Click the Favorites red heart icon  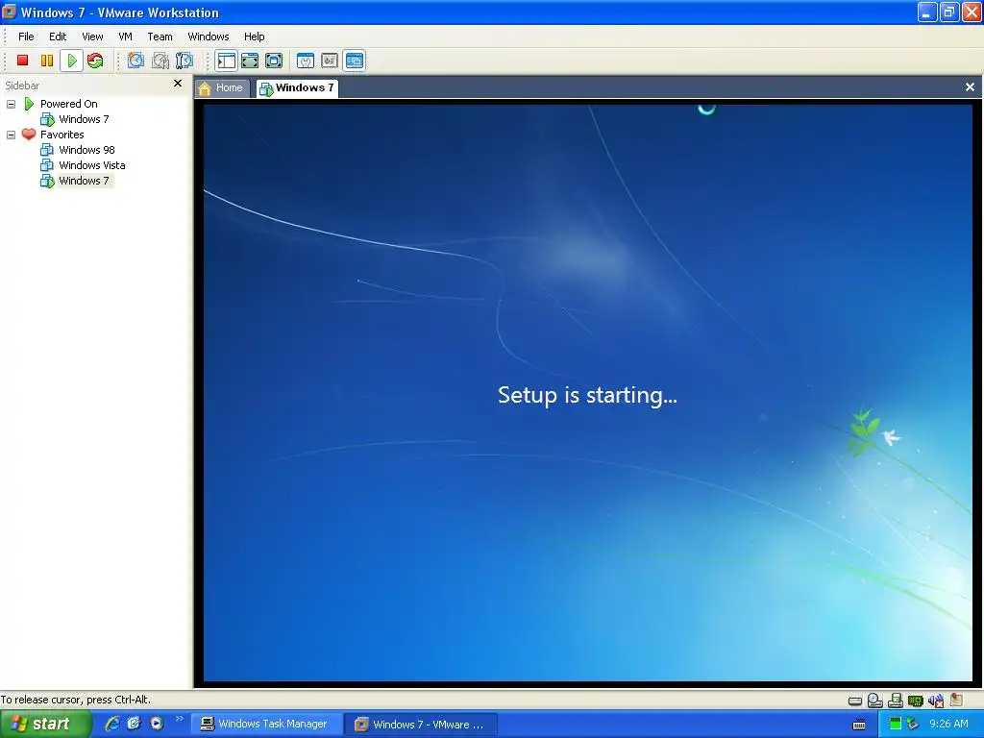(28, 135)
